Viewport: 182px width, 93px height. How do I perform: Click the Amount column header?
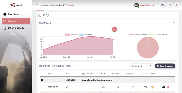click(144, 74)
